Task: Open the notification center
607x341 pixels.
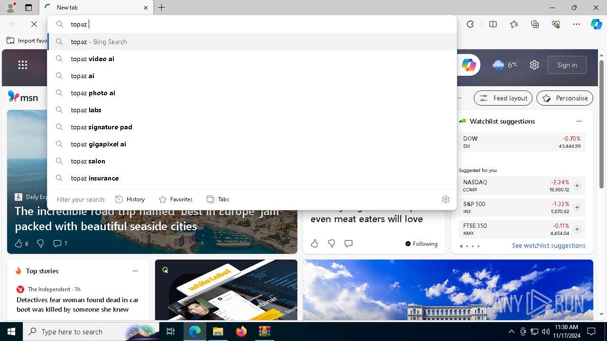Action: pyautogui.click(x=591, y=332)
